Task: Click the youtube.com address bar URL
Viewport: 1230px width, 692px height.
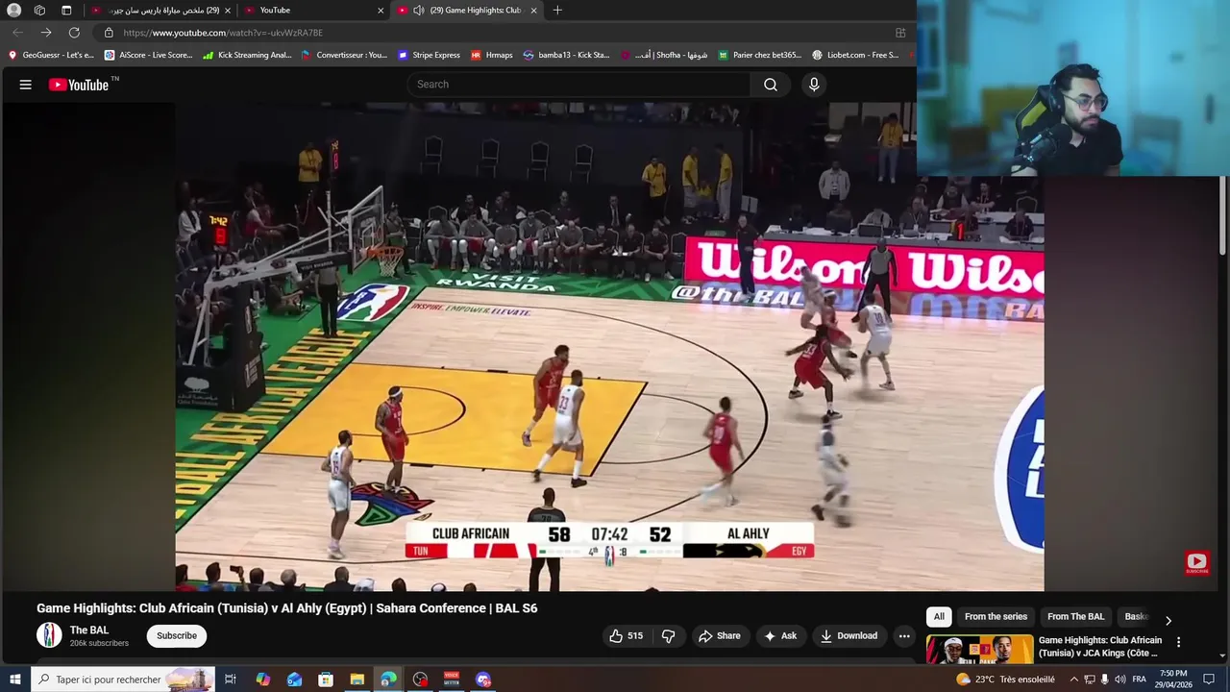Action: click(x=223, y=33)
